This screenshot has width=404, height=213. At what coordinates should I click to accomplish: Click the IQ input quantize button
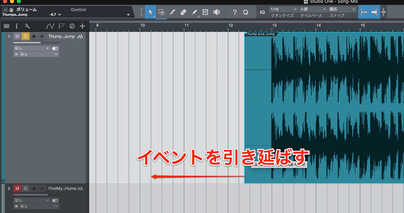pyautogui.click(x=262, y=12)
